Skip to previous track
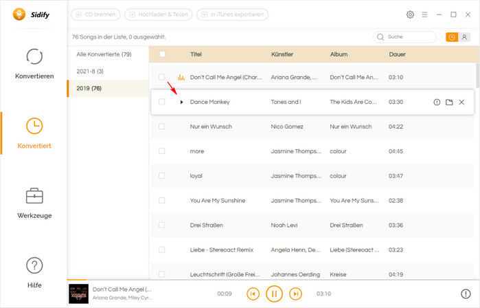 pos(253,294)
